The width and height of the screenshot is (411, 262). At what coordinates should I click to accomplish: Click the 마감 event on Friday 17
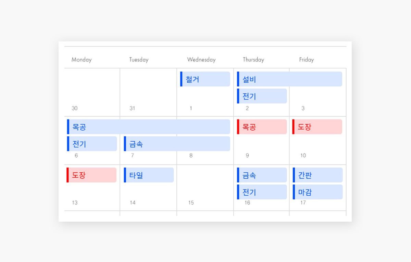pos(317,192)
